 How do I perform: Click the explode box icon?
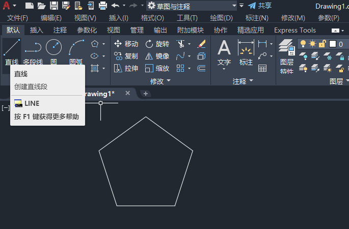(x=201, y=56)
